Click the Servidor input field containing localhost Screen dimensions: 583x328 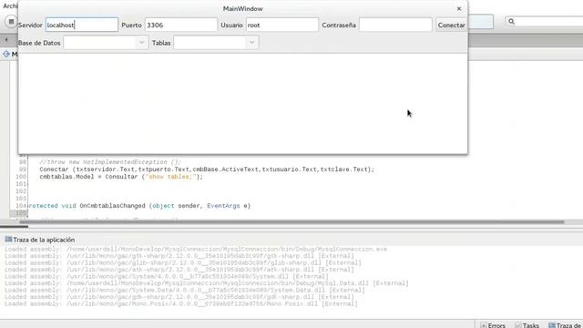click(x=82, y=25)
